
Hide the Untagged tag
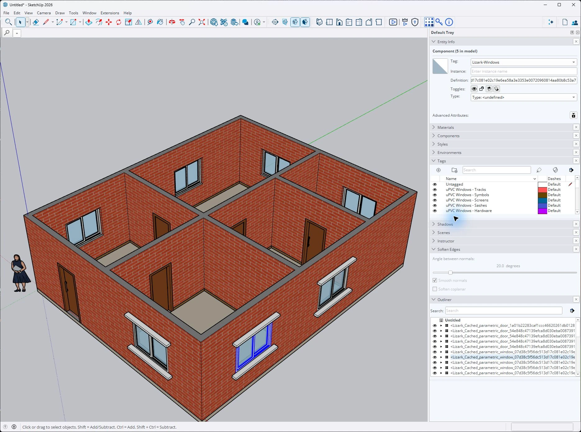pyautogui.click(x=435, y=184)
